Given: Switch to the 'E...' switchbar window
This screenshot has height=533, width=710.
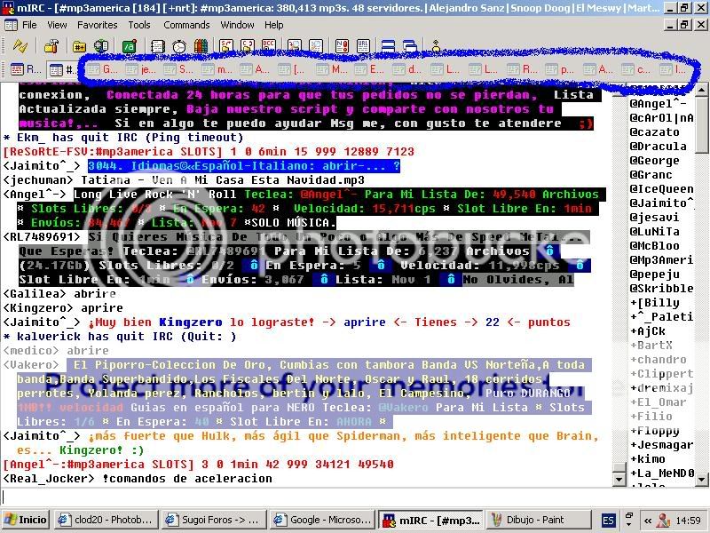Looking at the screenshot, I should (x=369, y=70).
